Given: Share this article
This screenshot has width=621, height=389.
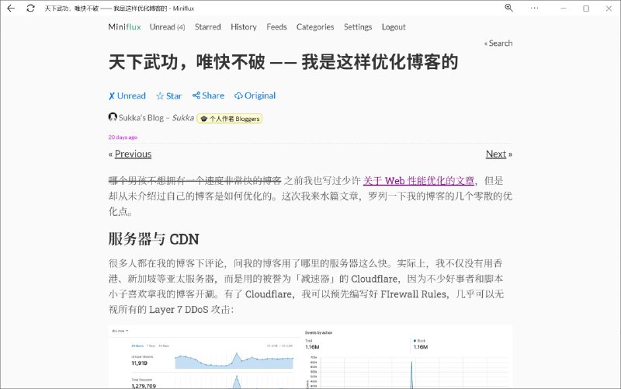Looking at the screenshot, I should [x=208, y=96].
